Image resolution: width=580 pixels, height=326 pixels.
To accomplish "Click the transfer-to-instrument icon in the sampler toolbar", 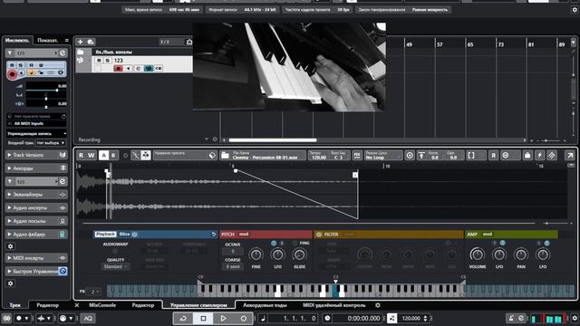I will 552,156.
